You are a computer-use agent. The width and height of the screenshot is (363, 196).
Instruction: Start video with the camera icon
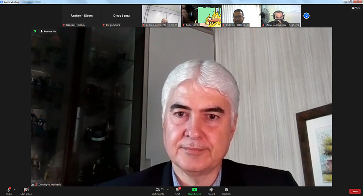(x=26, y=190)
